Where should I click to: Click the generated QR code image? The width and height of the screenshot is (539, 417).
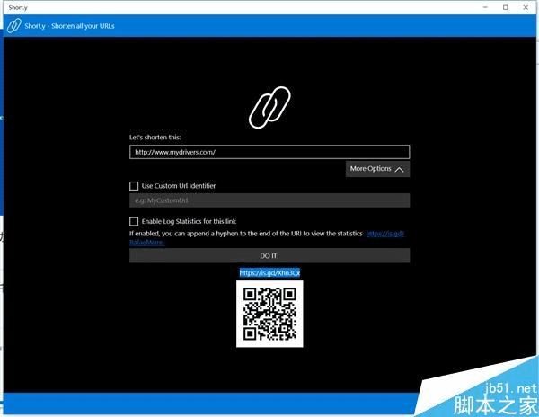tap(269, 314)
